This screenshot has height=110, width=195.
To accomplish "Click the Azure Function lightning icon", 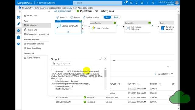I will [93, 28].
